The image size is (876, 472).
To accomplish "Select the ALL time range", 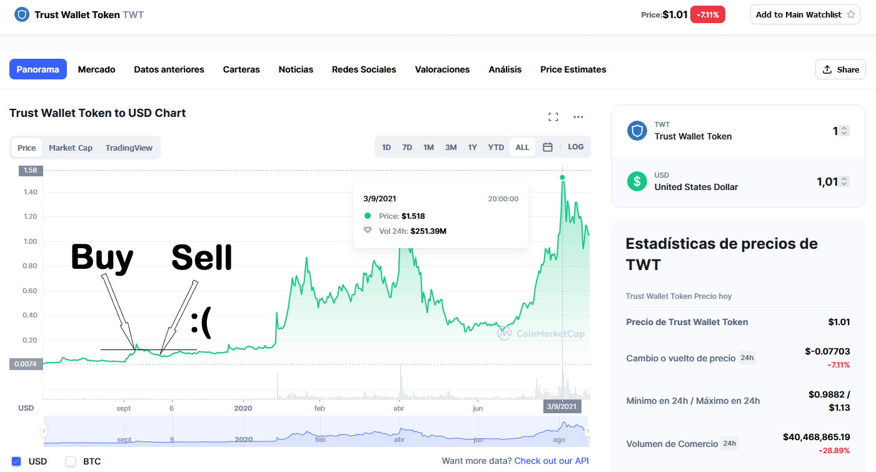I will point(523,147).
